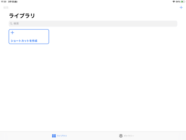Tap the plus icon inside the create card
Image resolution: width=186 pixels, height=140 pixels.
click(x=12, y=33)
